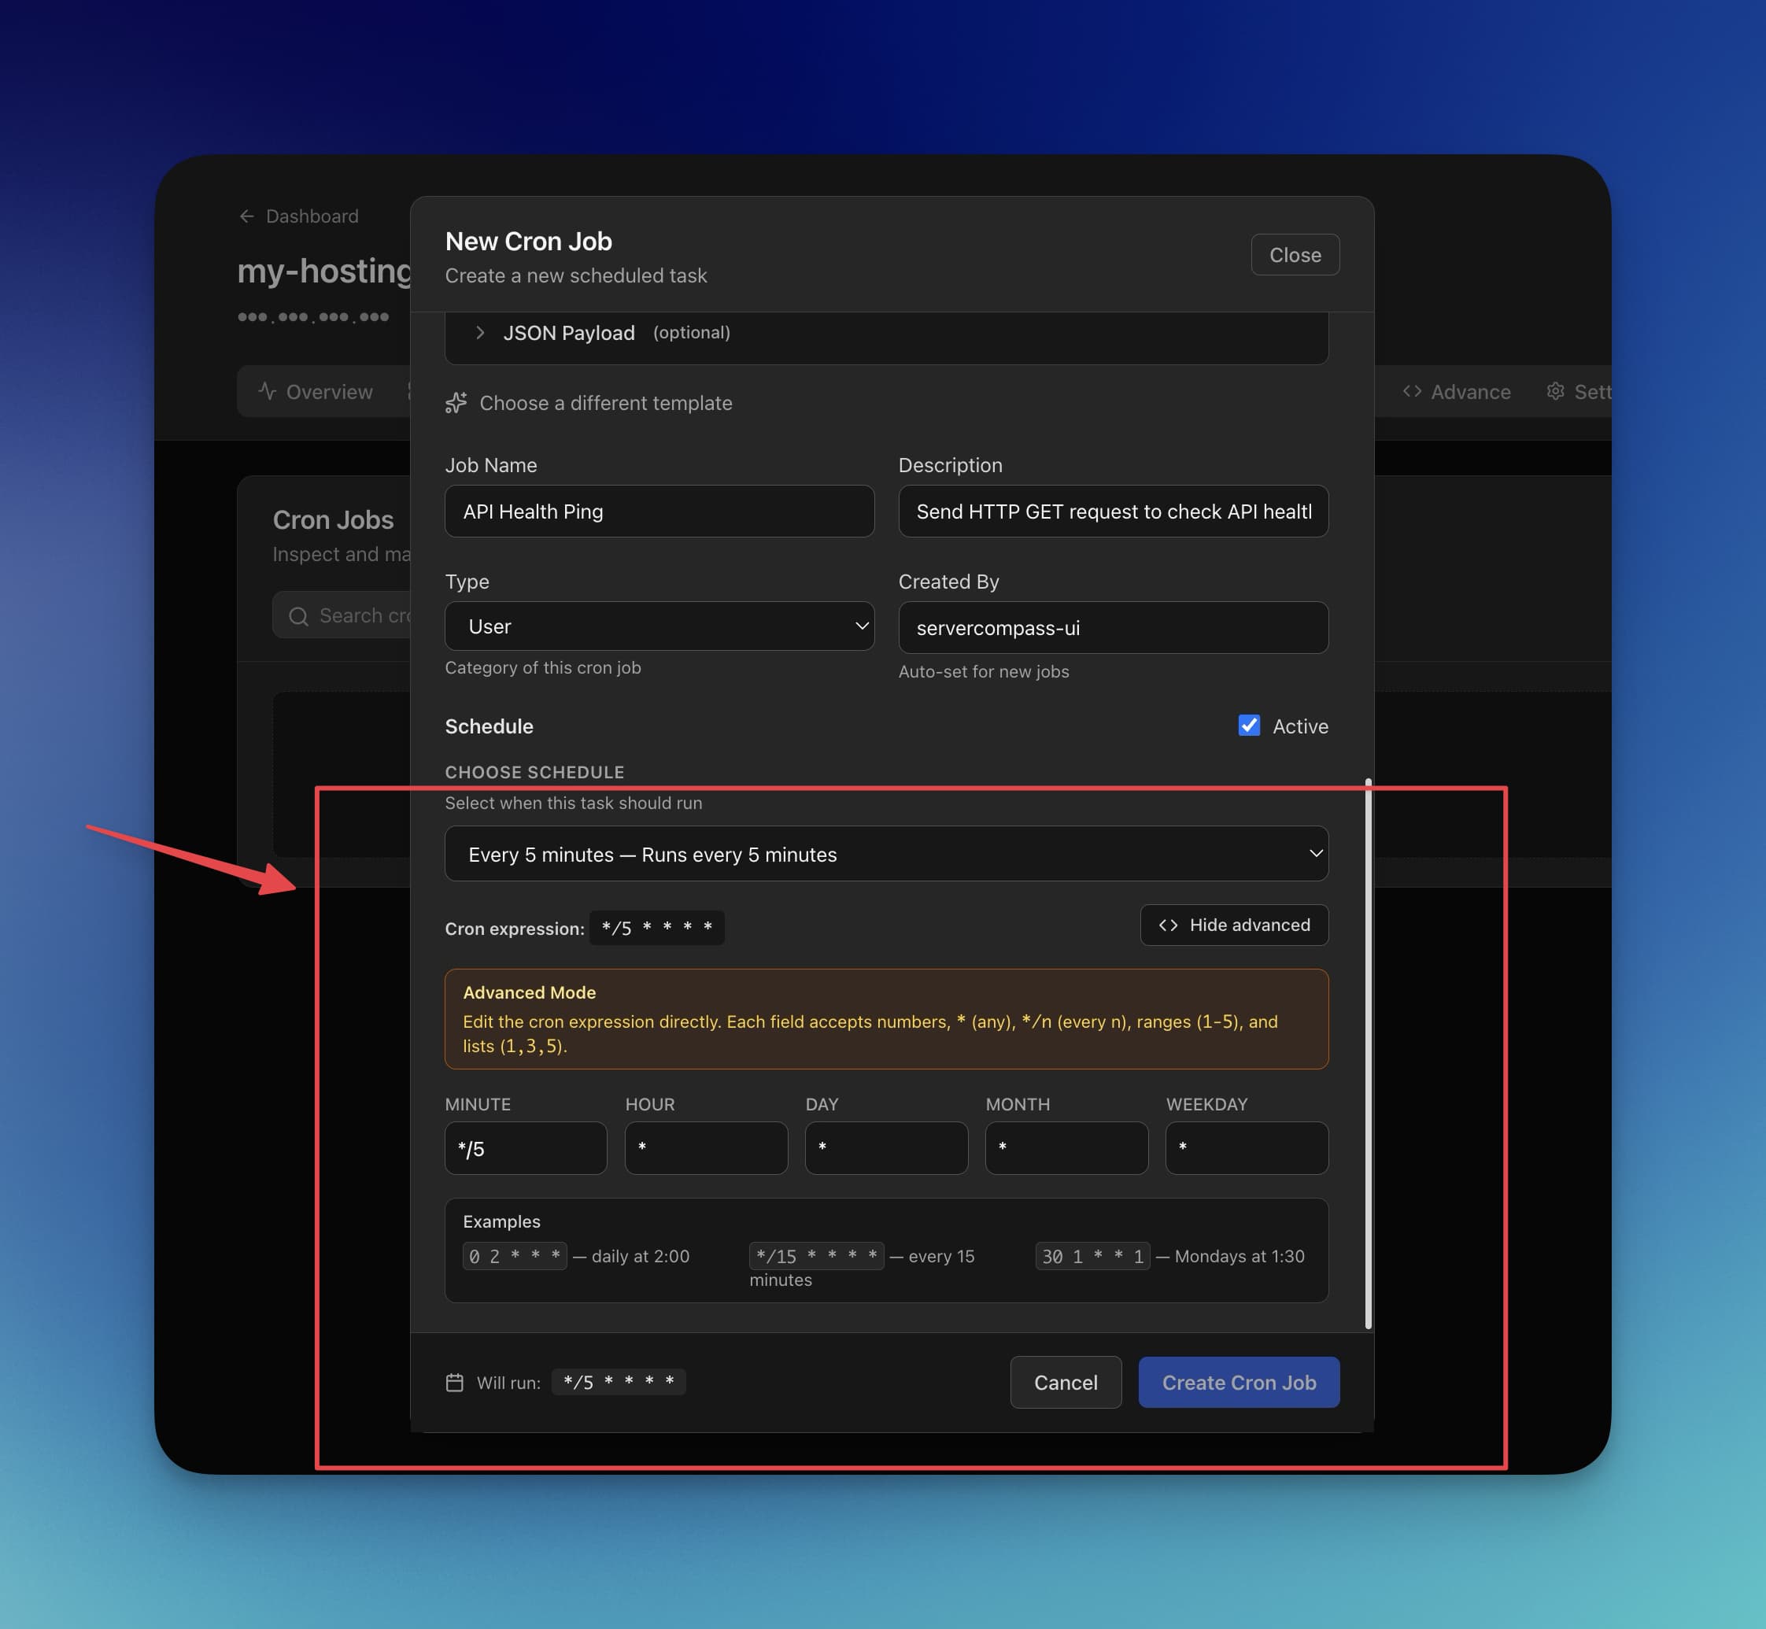Click the Cron expression value */5 * * * *
Screen dimensions: 1766x1629
click(x=657, y=927)
